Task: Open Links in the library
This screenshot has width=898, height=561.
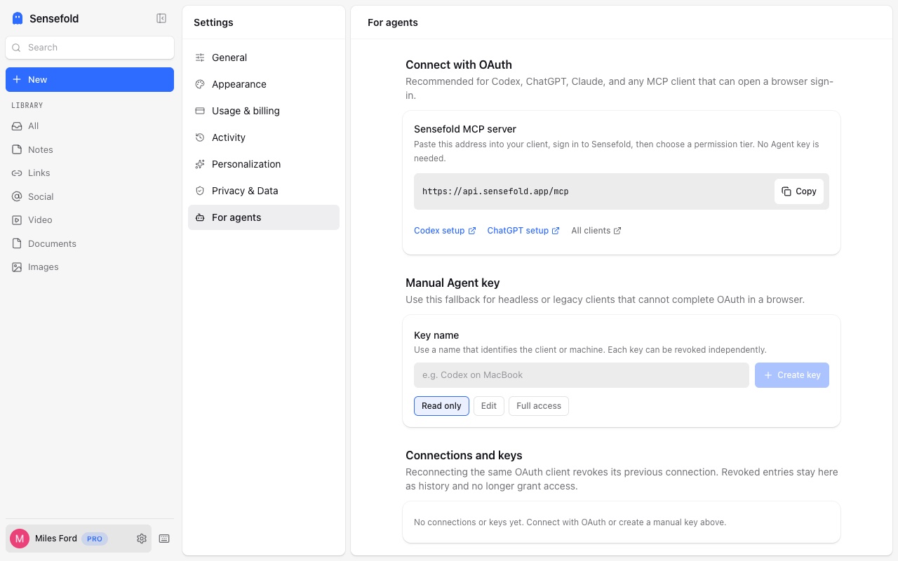Action: pyautogui.click(x=90, y=173)
